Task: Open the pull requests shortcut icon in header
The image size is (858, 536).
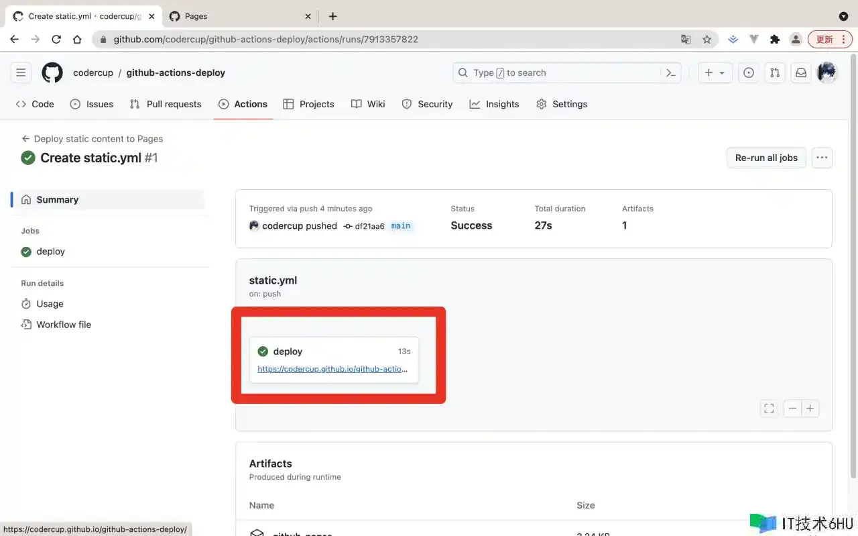Action: 775,72
